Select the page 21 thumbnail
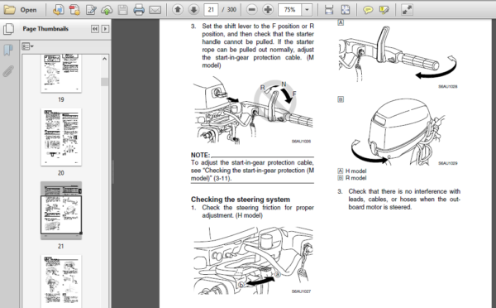 (x=61, y=210)
